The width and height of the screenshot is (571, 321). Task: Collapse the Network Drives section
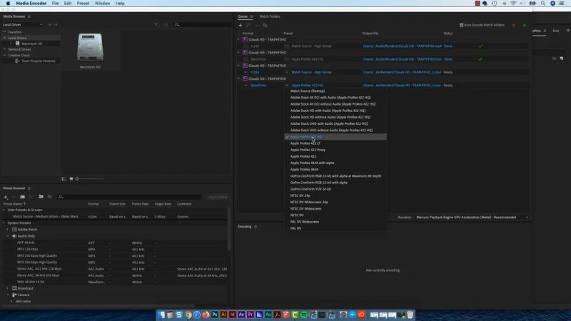(4, 49)
